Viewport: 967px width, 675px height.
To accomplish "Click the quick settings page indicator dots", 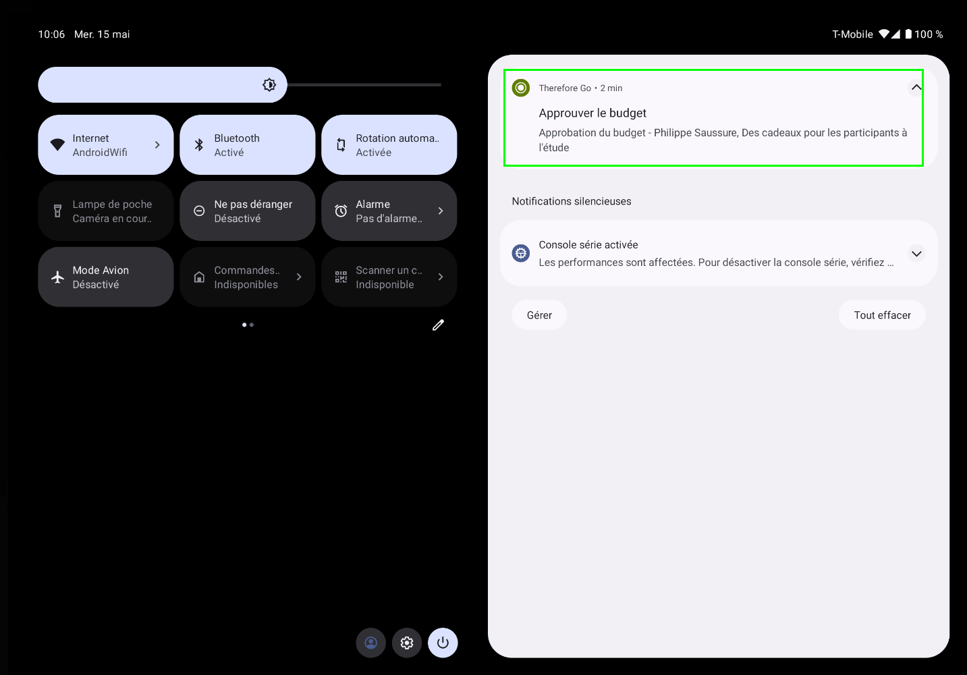I will (248, 325).
